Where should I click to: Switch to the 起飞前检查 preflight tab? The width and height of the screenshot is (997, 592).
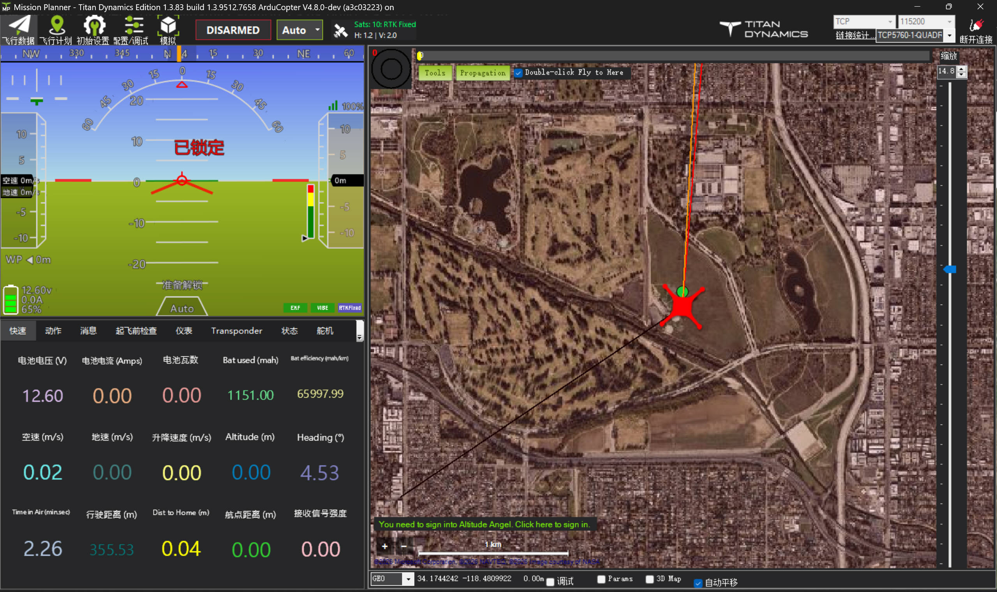tap(136, 331)
